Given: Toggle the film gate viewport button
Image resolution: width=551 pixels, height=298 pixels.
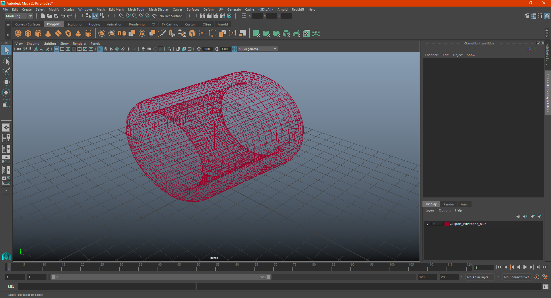Looking at the screenshot, I should (x=62, y=49).
